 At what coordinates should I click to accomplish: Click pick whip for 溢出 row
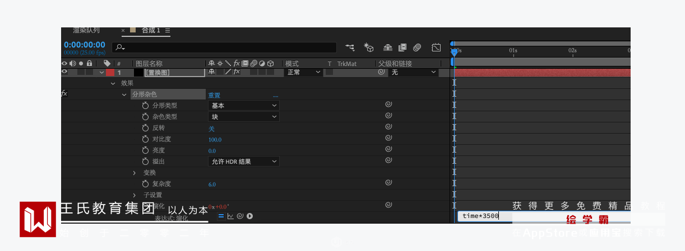388,160
